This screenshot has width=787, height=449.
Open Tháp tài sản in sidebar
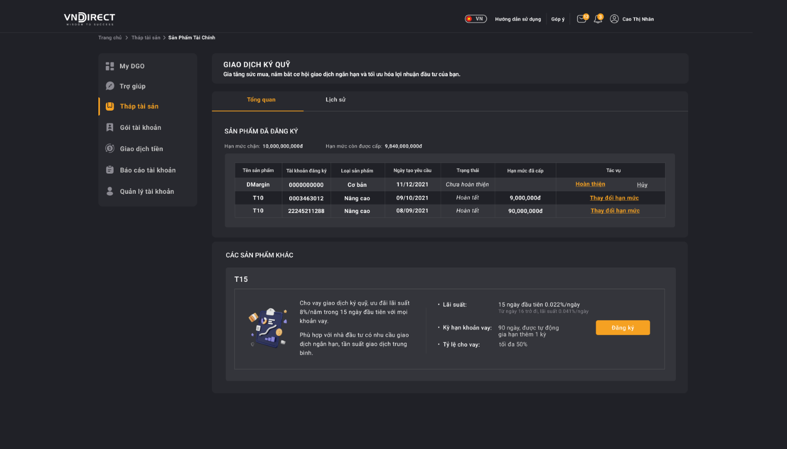(139, 106)
